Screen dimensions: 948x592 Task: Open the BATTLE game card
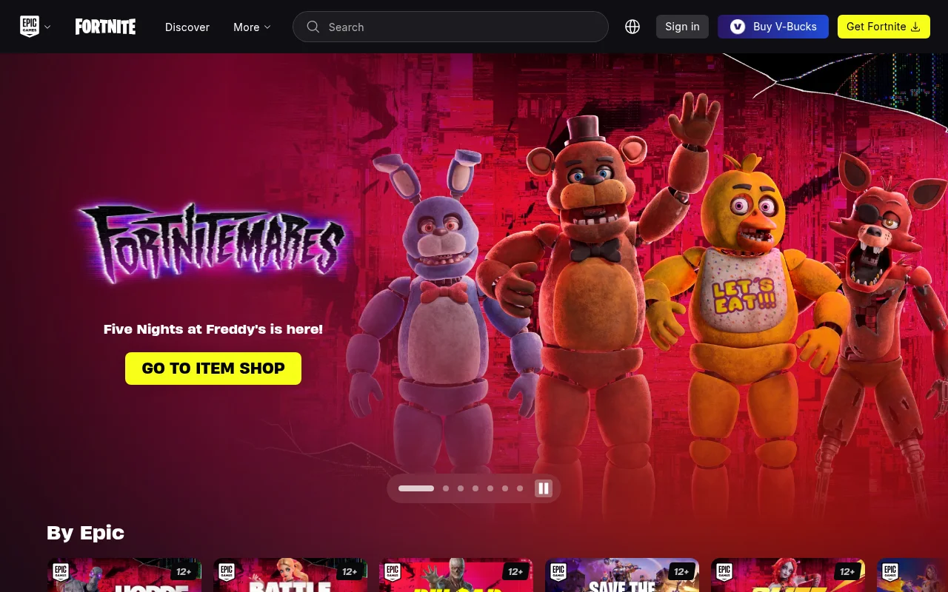coord(290,575)
